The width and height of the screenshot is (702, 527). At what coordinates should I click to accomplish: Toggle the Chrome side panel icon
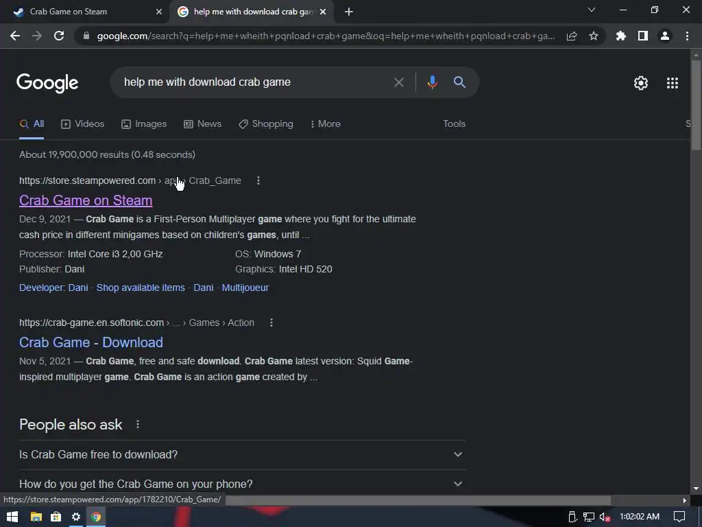(643, 36)
